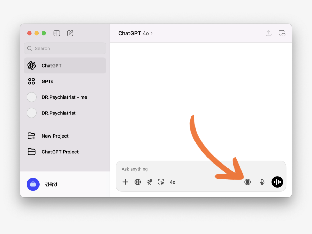Open the 4o model picker in composer

(173, 182)
